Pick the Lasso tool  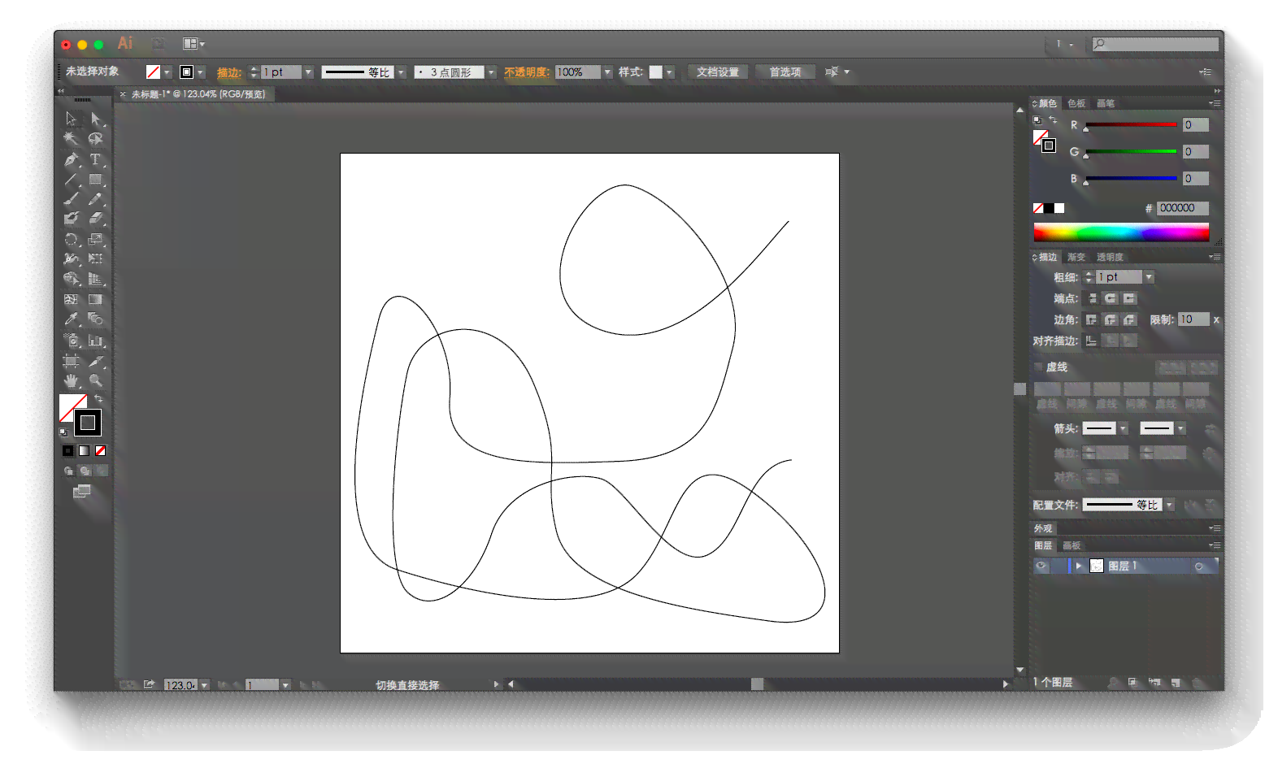96,139
